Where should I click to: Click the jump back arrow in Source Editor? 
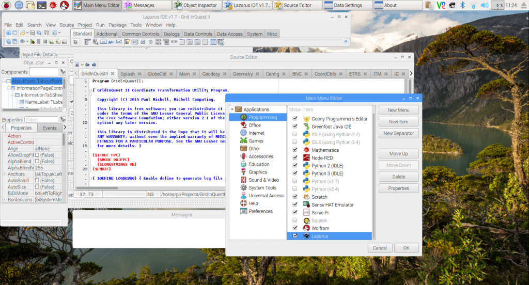(87, 65)
